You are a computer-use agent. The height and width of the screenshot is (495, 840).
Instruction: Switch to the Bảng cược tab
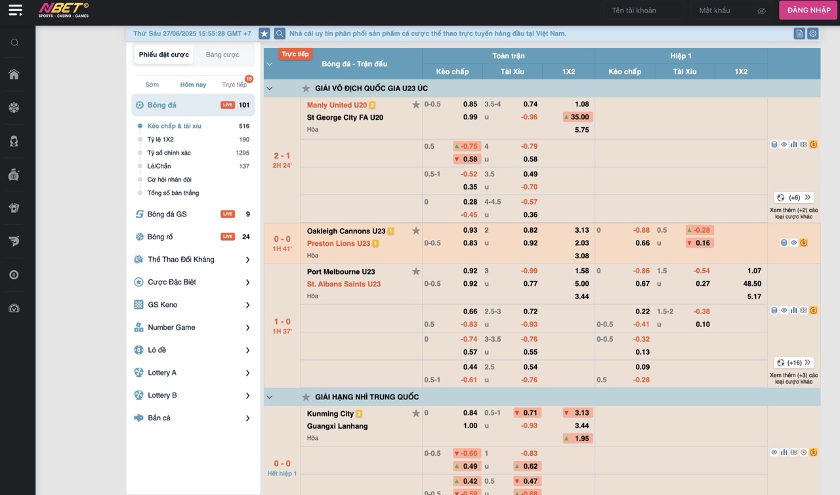[222, 54]
